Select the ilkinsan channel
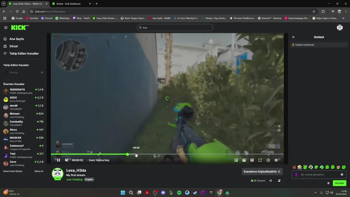The height and width of the screenshot is (197, 350). [23, 115]
